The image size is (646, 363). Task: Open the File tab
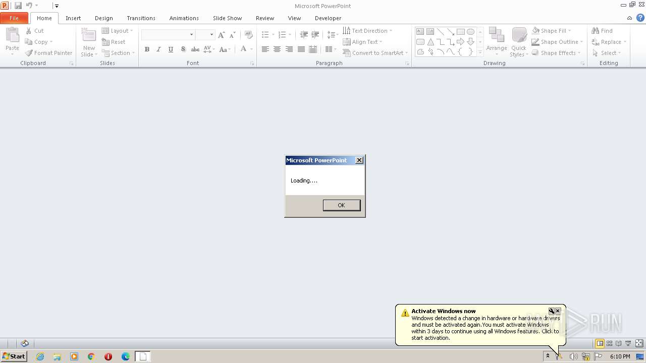14,18
